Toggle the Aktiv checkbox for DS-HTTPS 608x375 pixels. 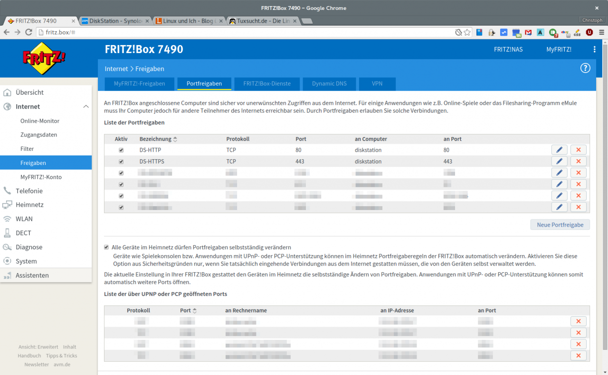click(121, 161)
